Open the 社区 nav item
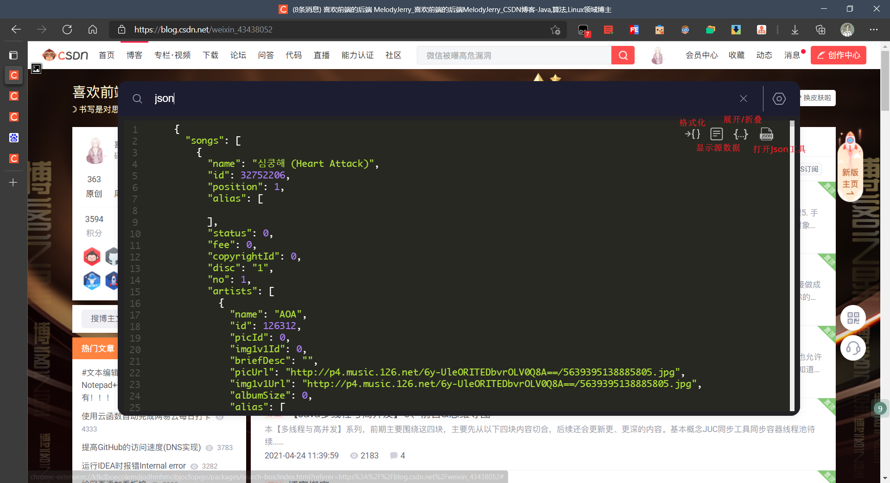 (x=394, y=55)
